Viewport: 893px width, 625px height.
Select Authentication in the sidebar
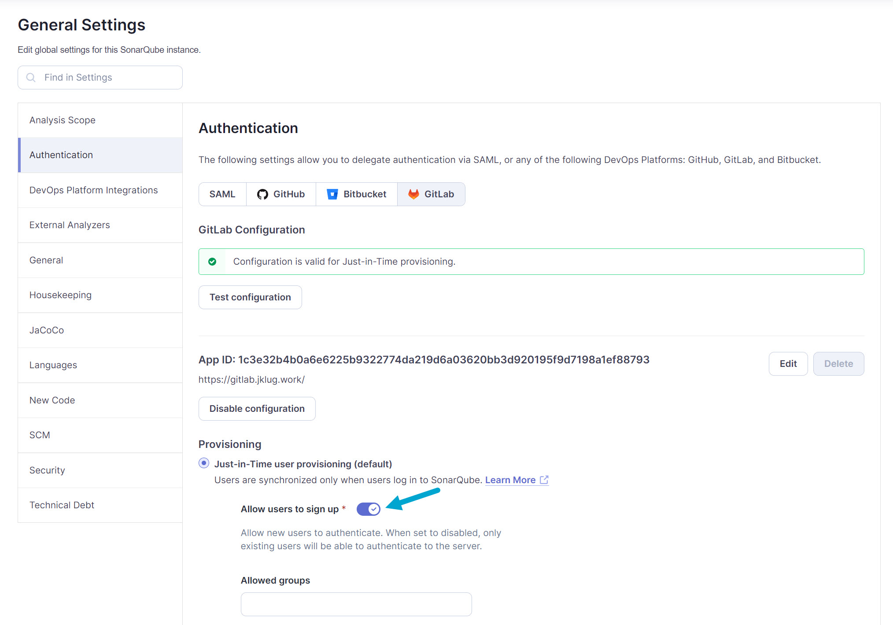[61, 155]
